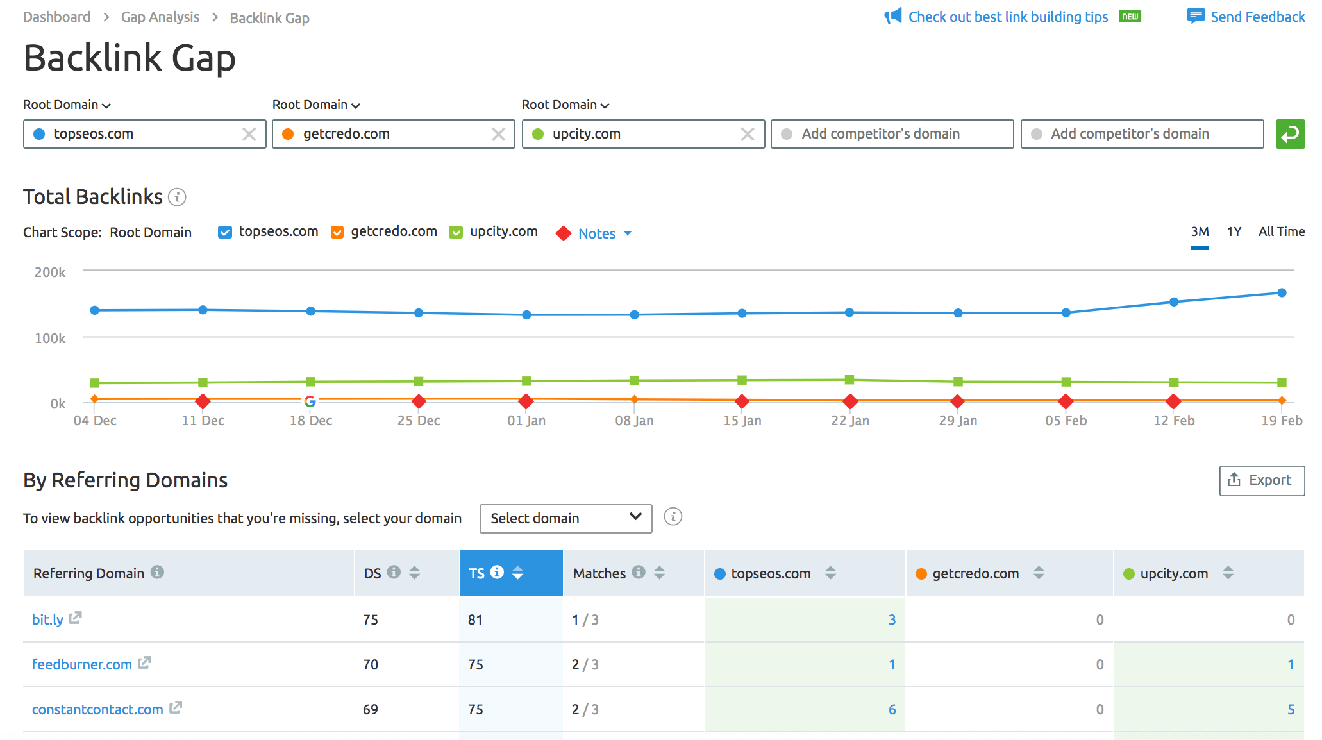Screen dimensions: 1322x740
Task: Uncheck the topseos.com chart checkbox
Action: pos(225,232)
